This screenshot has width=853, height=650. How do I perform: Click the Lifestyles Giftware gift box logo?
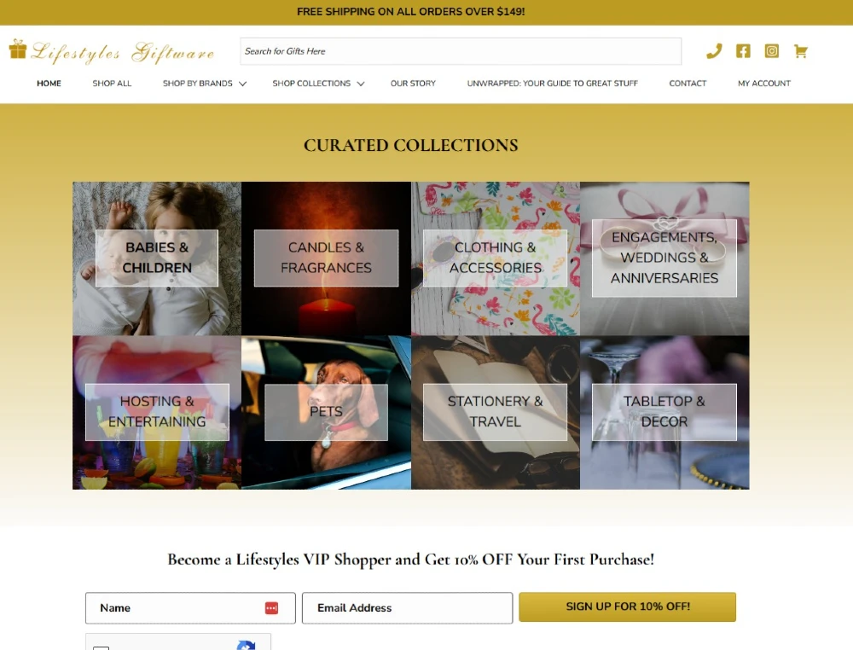[18, 49]
